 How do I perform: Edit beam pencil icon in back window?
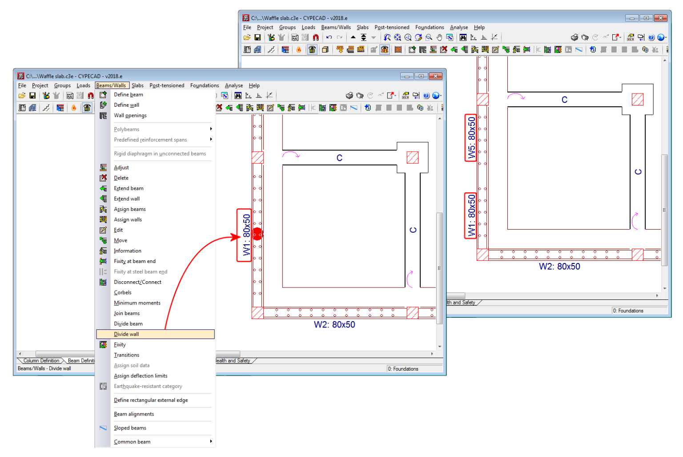(496, 49)
